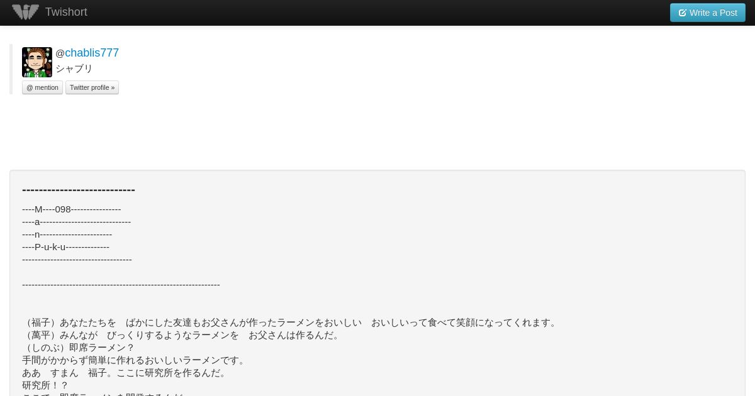This screenshot has width=755, height=396.
Task: Click the line （しのぶ）即席ラーメン？
Action: coord(79,348)
